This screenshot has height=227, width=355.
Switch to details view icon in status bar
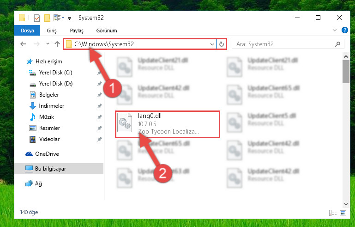332,213
